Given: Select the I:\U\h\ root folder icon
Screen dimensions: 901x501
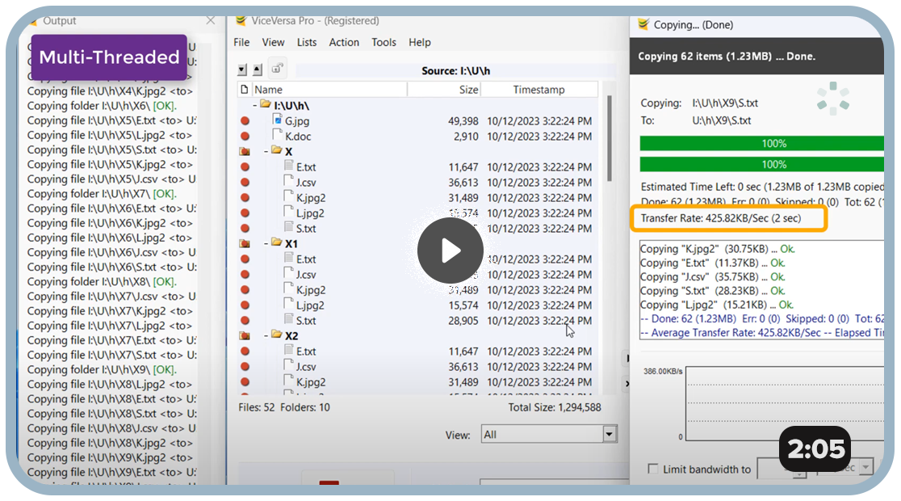Looking at the screenshot, I should [x=265, y=104].
